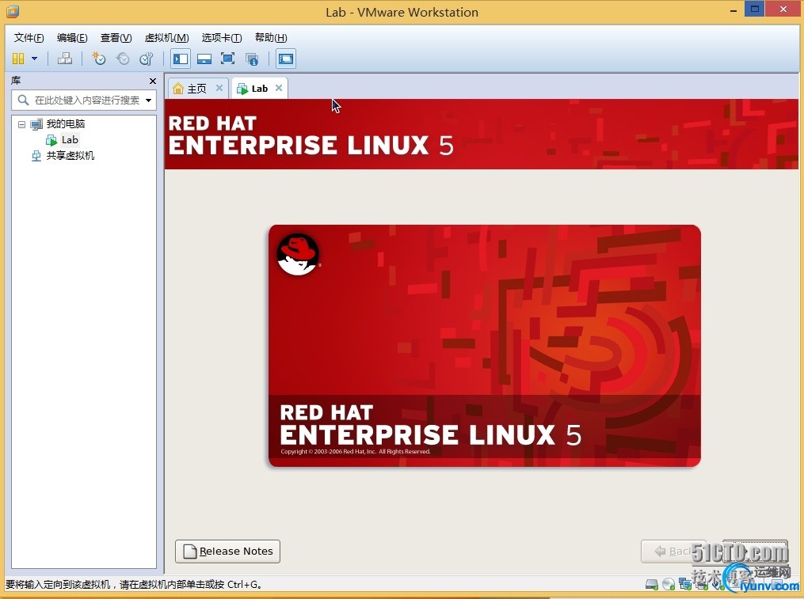Click the library search input field

point(84,100)
